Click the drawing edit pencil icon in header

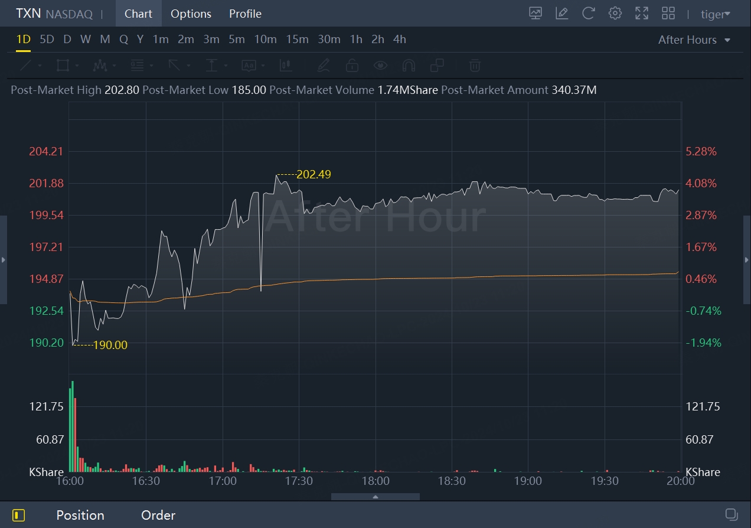(x=562, y=14)
